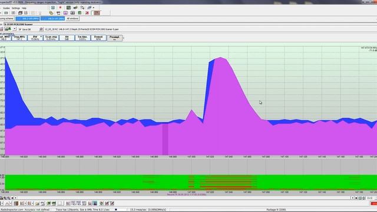This screenshot has height=212, width=377.
Task: Switch to the All windows tab
Action: click(x=72, y=18)
